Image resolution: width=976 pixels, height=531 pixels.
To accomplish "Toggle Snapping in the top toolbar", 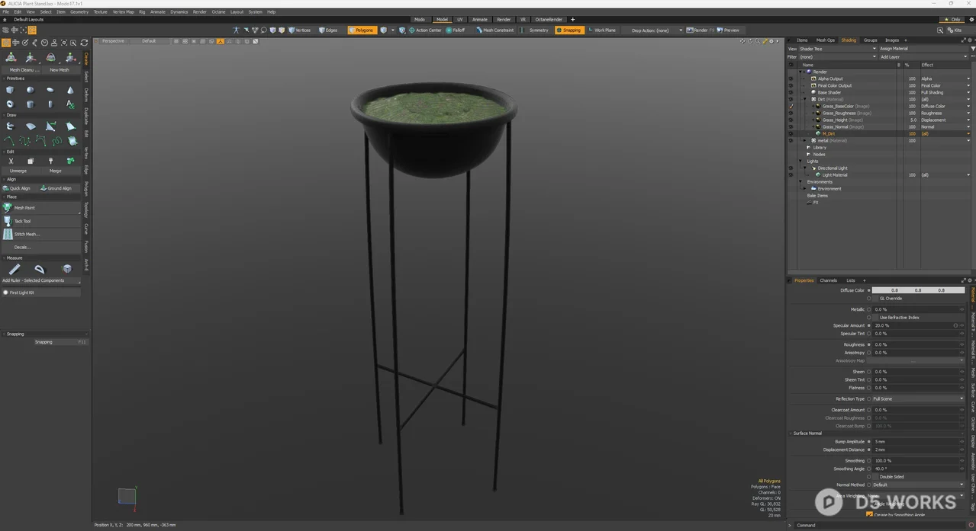I will (569, 30).
